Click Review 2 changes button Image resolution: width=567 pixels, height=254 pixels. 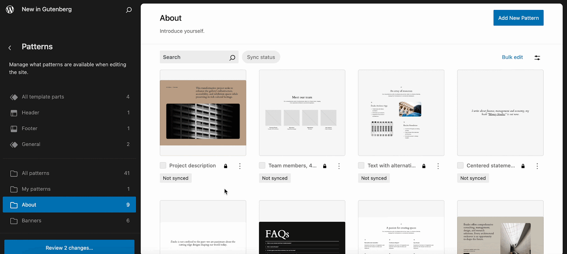(x=69, y=247)
